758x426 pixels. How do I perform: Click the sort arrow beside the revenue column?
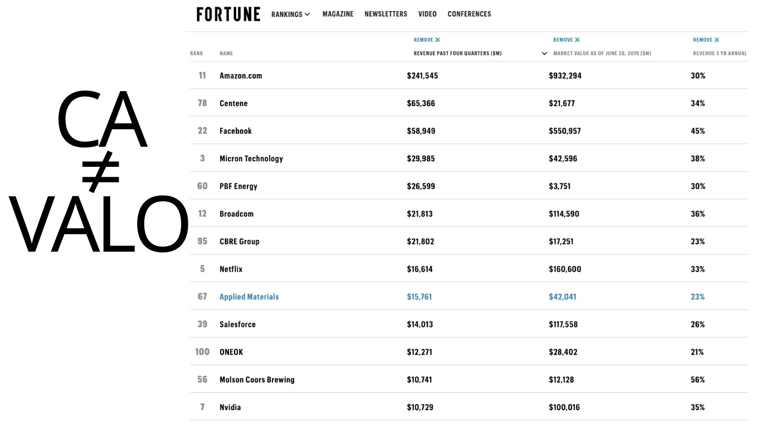tap(544, 53)
